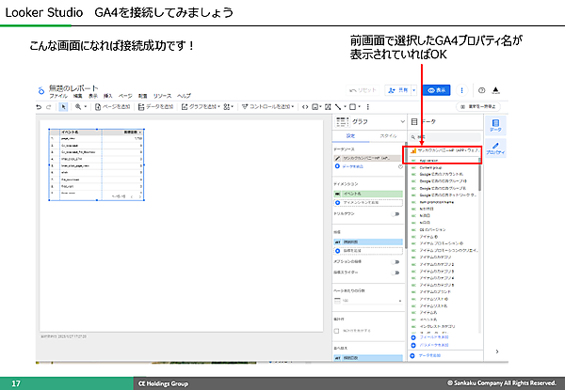Click the blue 表示 view button

[x=436, y=90]
